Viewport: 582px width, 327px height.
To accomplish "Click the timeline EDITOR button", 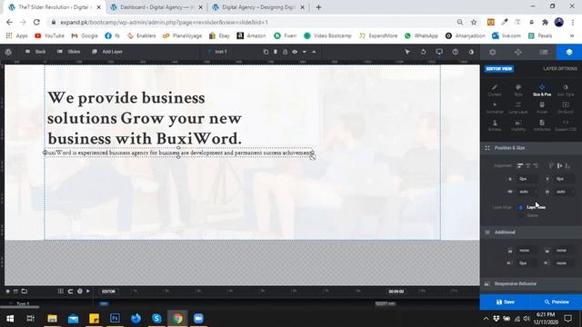I will pyautogui.click(x=108, y=292).
